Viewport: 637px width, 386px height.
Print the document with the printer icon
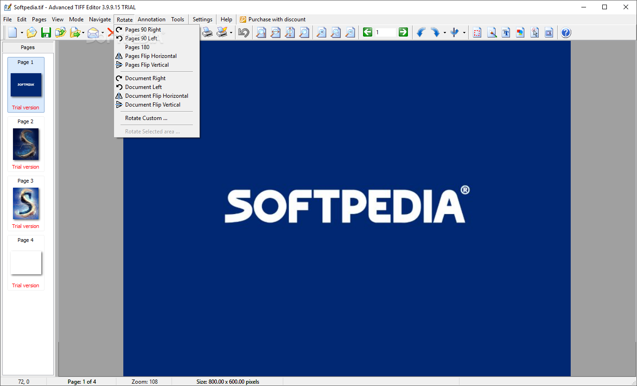(207, 32)
